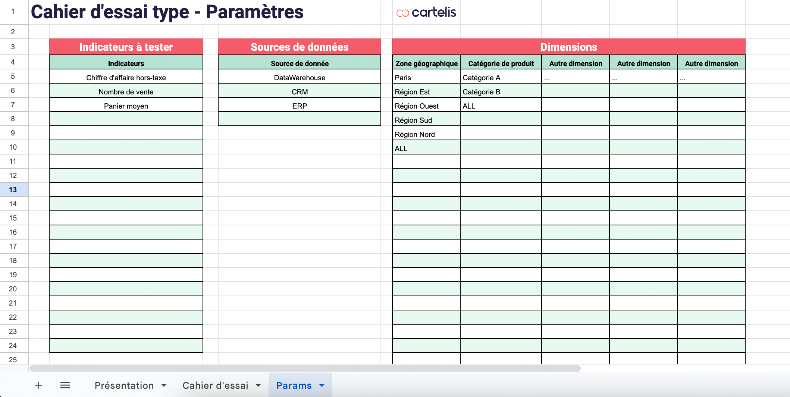Click the Indicateurs à tester header
Screen dimensions: 790x397
coord(126,47)
